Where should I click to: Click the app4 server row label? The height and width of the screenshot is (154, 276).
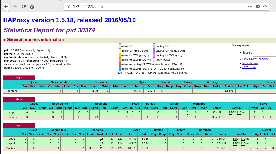click(x=12, y=112)
